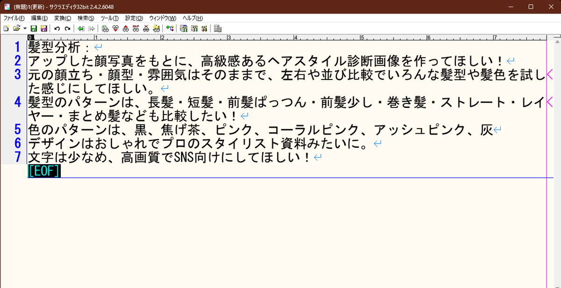The height and width of the screenshot is (288, 561).
Task: Open the 変換(C) menu
Action: point(63,18)
